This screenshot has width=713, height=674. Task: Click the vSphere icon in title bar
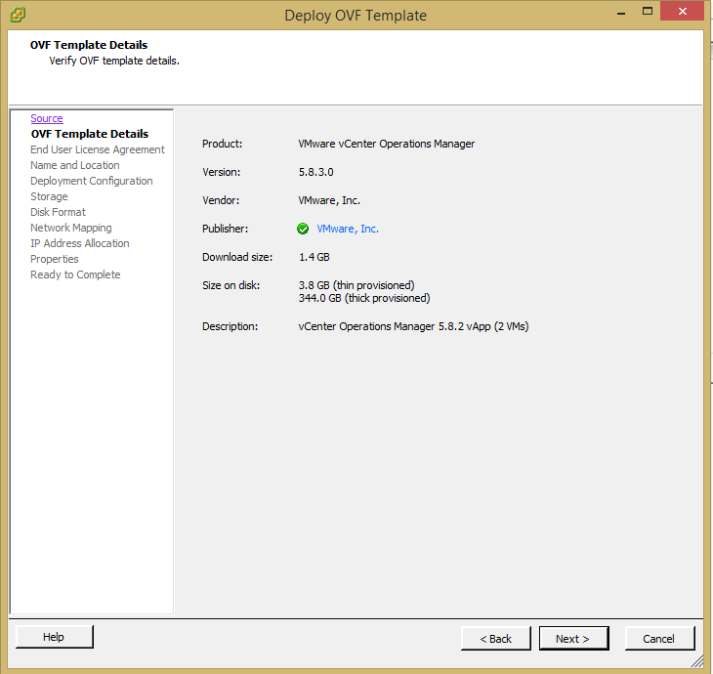click(18, 15)
